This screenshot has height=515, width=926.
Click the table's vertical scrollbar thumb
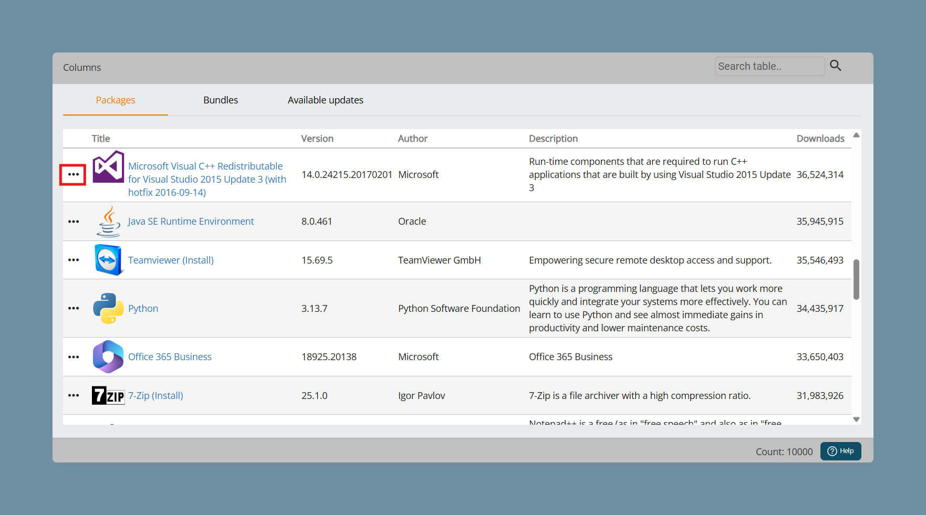click(856, 279)
